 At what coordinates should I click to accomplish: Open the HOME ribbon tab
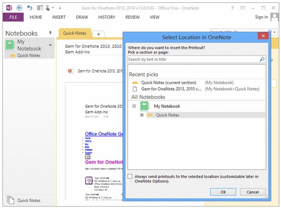point(36,17)
